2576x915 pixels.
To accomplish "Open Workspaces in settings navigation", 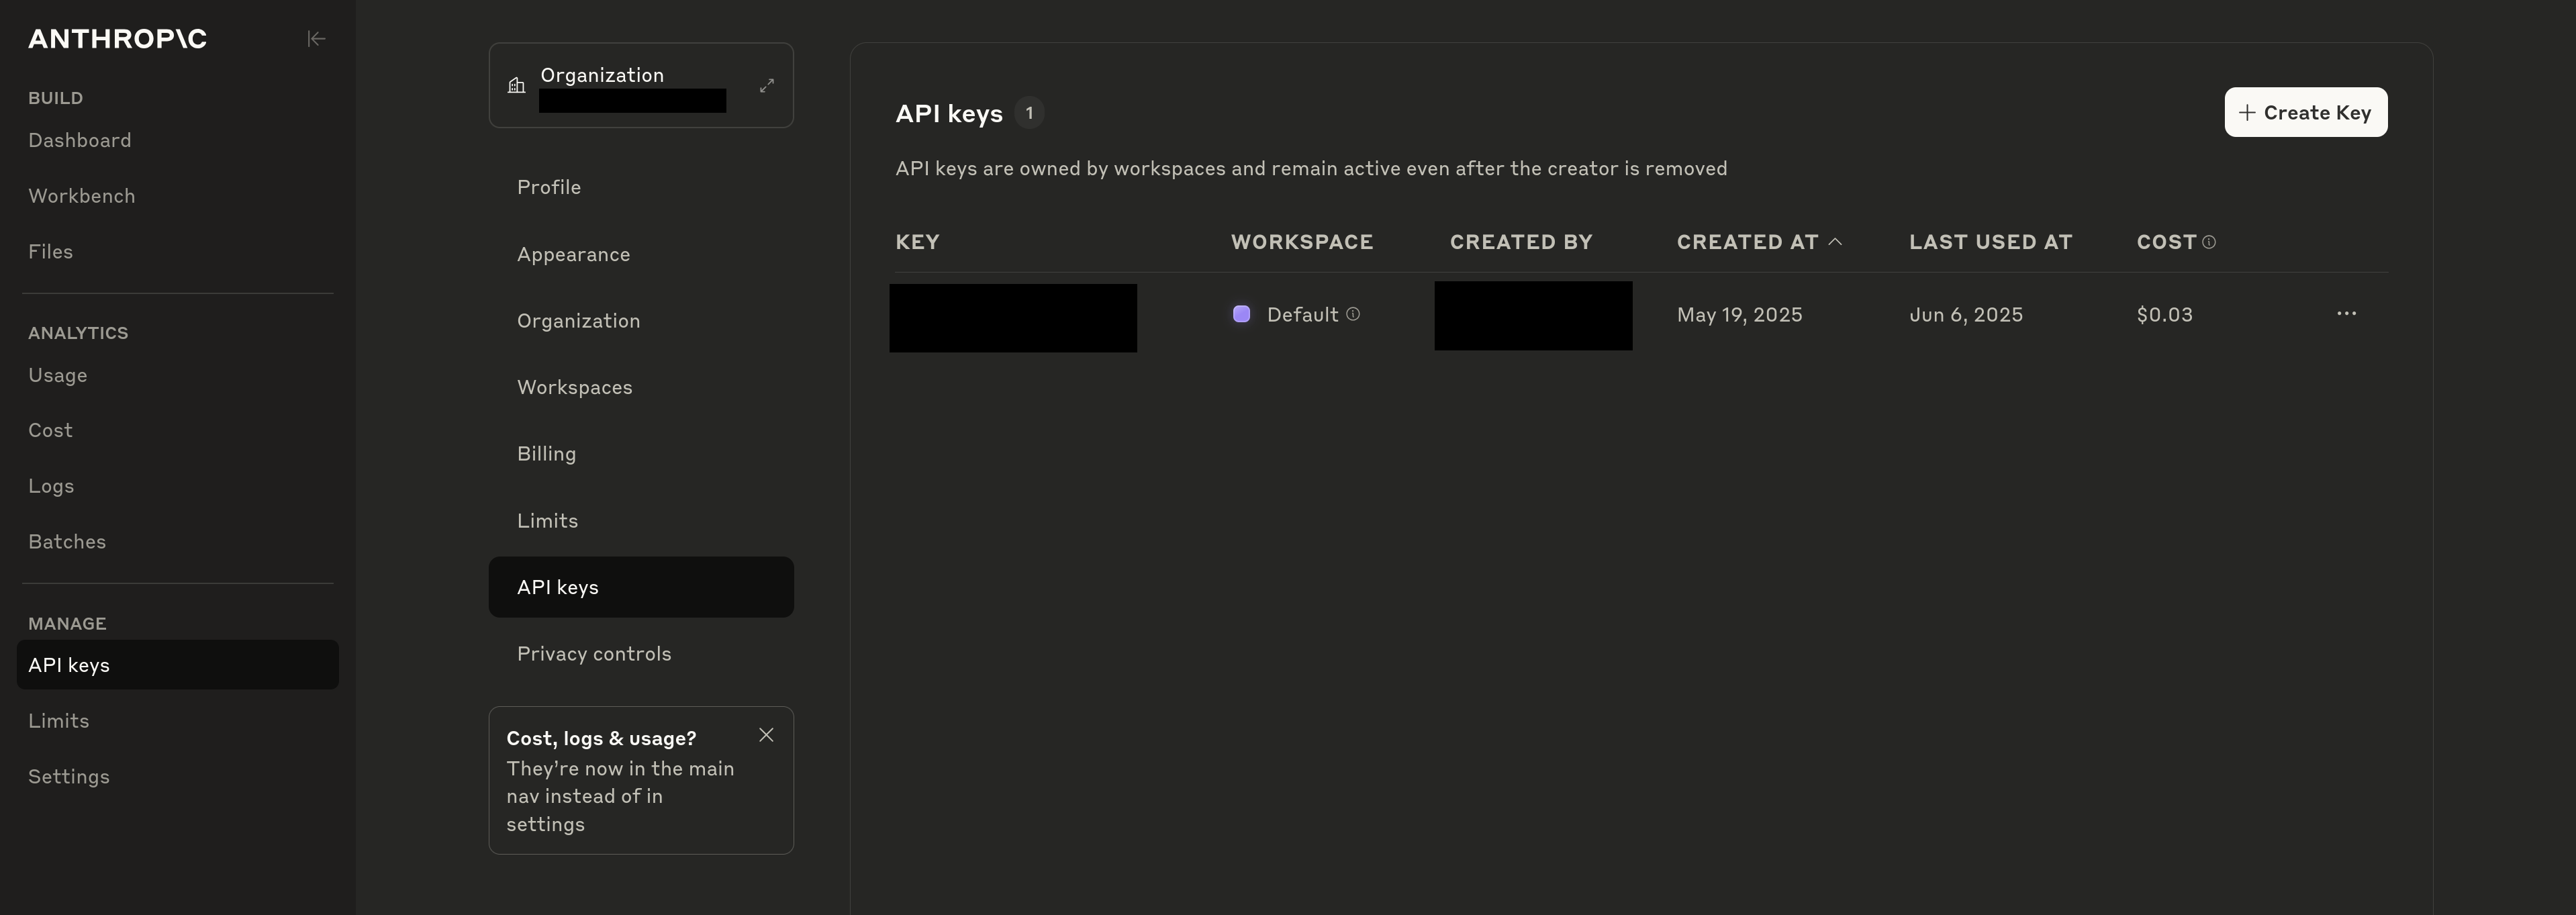I will click(x=574, y=387).
